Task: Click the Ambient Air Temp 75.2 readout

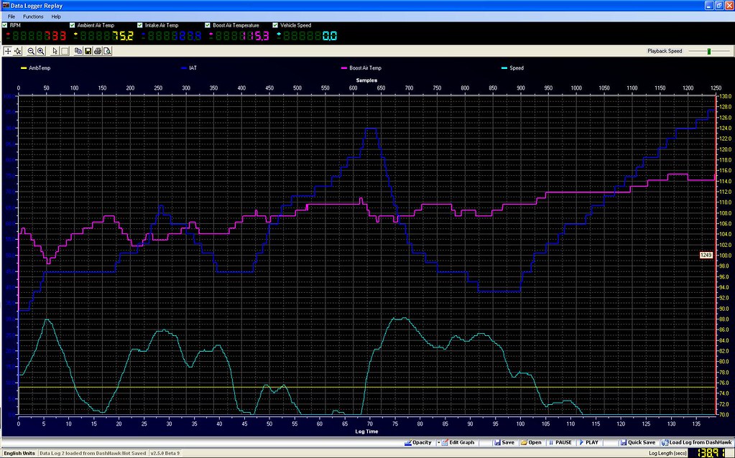Action: (x=104, y=36)
